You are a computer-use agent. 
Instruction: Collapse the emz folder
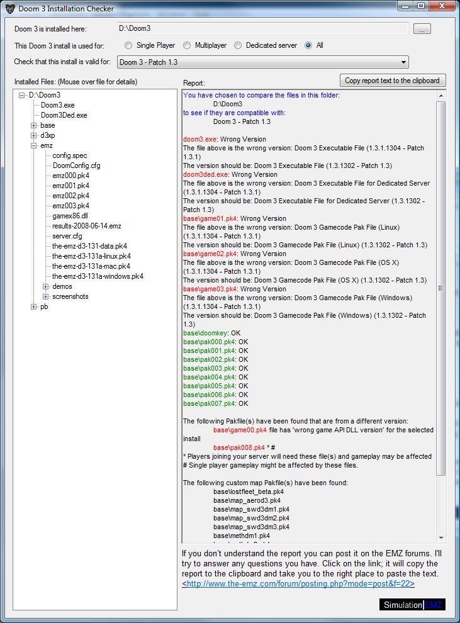coord(34,146)
